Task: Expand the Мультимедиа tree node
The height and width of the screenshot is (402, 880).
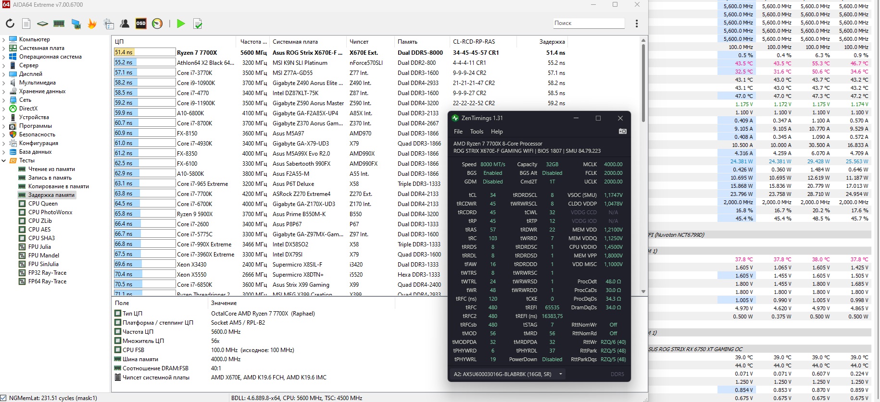Action: pyautogui.click(x=4, y=83)
